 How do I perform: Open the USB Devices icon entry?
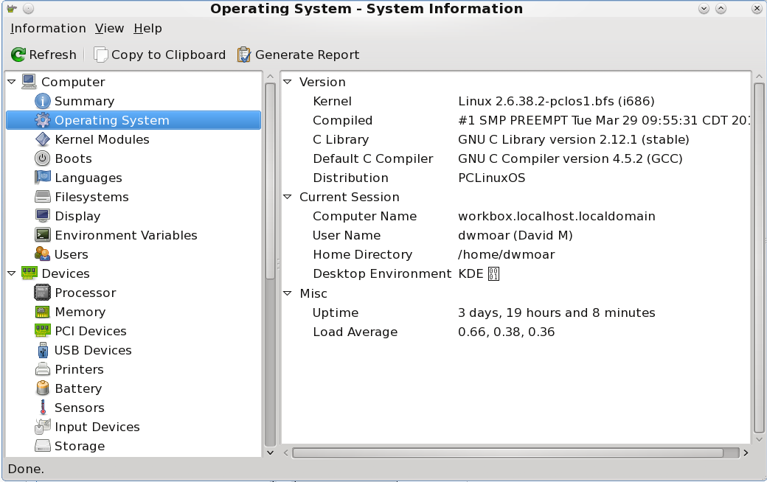click(x=43, y=350)
